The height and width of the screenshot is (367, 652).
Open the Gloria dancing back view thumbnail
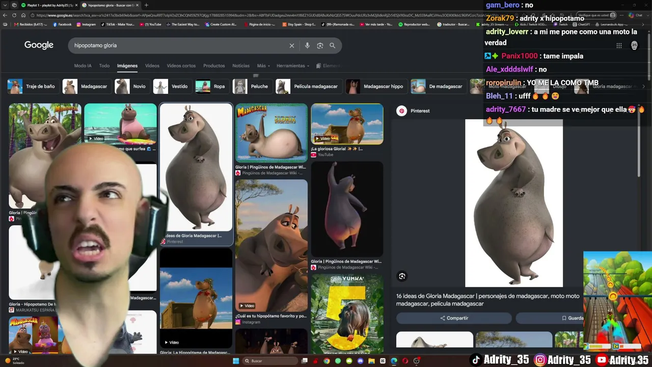tap(347, 209)
